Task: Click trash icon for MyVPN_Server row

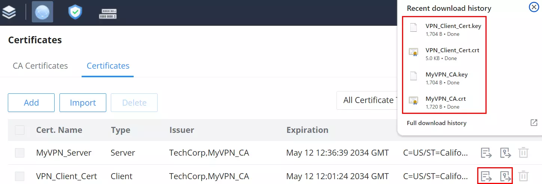Action: tap(523, 153)
